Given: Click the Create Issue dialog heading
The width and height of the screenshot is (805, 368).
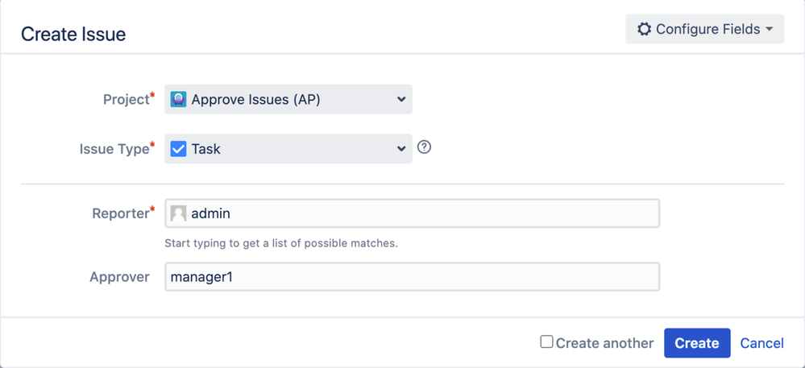Looking at the screenshot, I should coord(73,34).
